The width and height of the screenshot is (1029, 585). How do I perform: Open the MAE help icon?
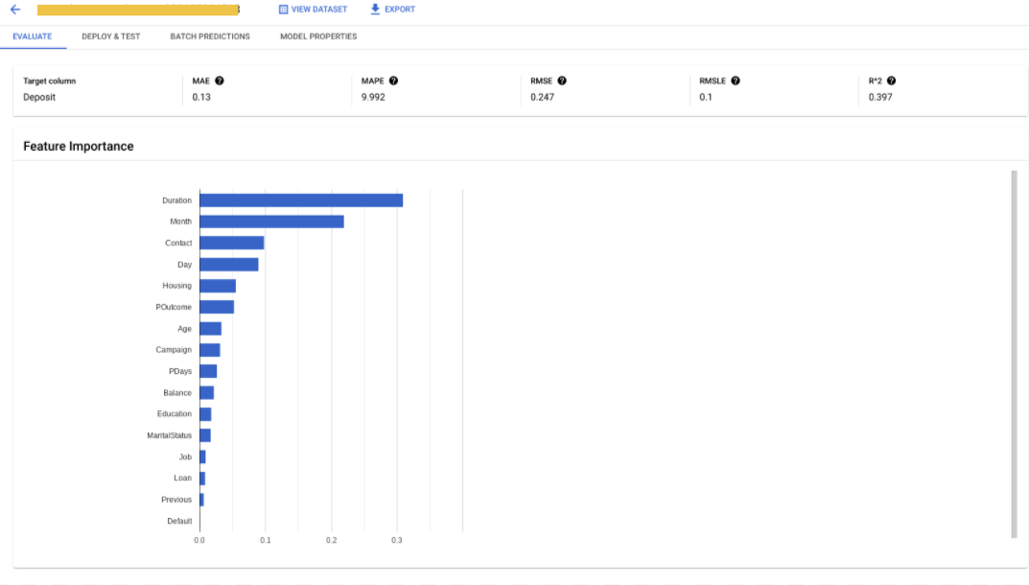(x=220, y=82)
